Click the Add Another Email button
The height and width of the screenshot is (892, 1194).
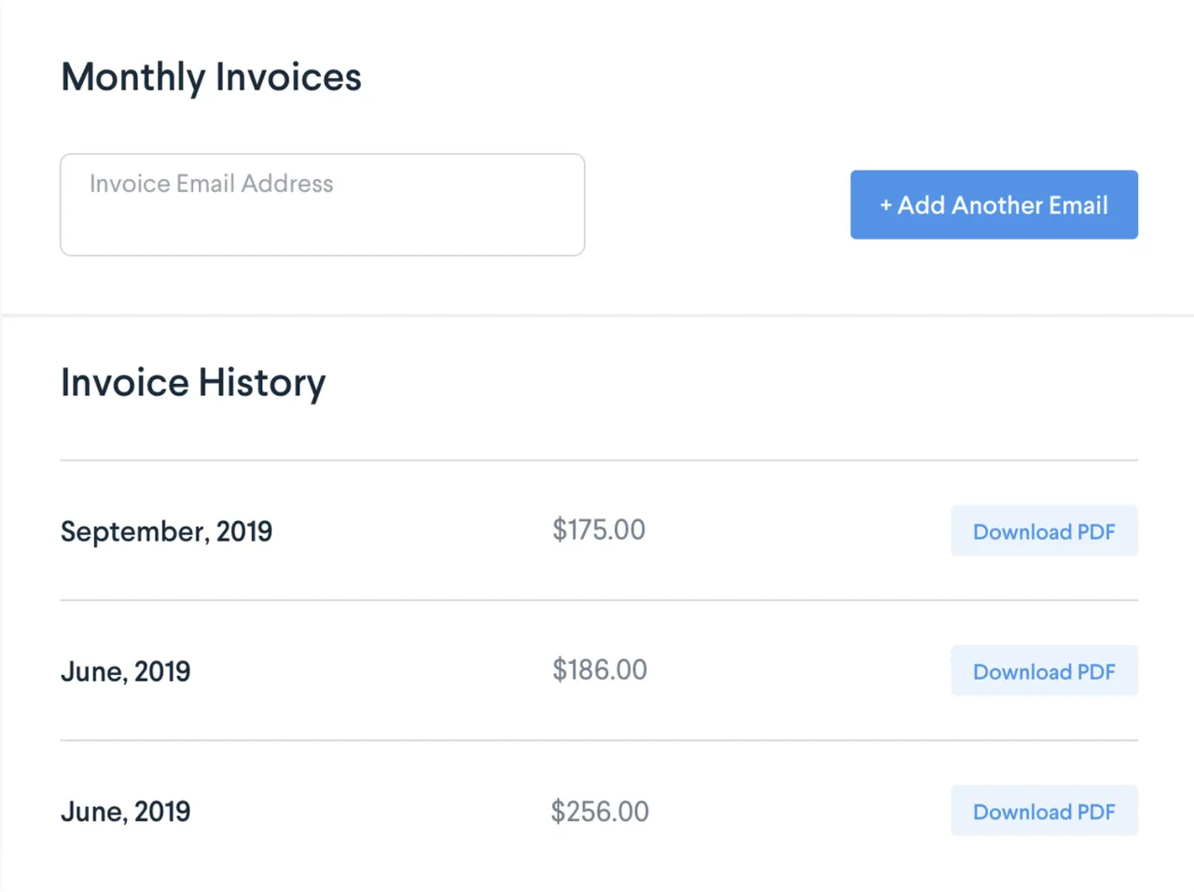point(993,204)
